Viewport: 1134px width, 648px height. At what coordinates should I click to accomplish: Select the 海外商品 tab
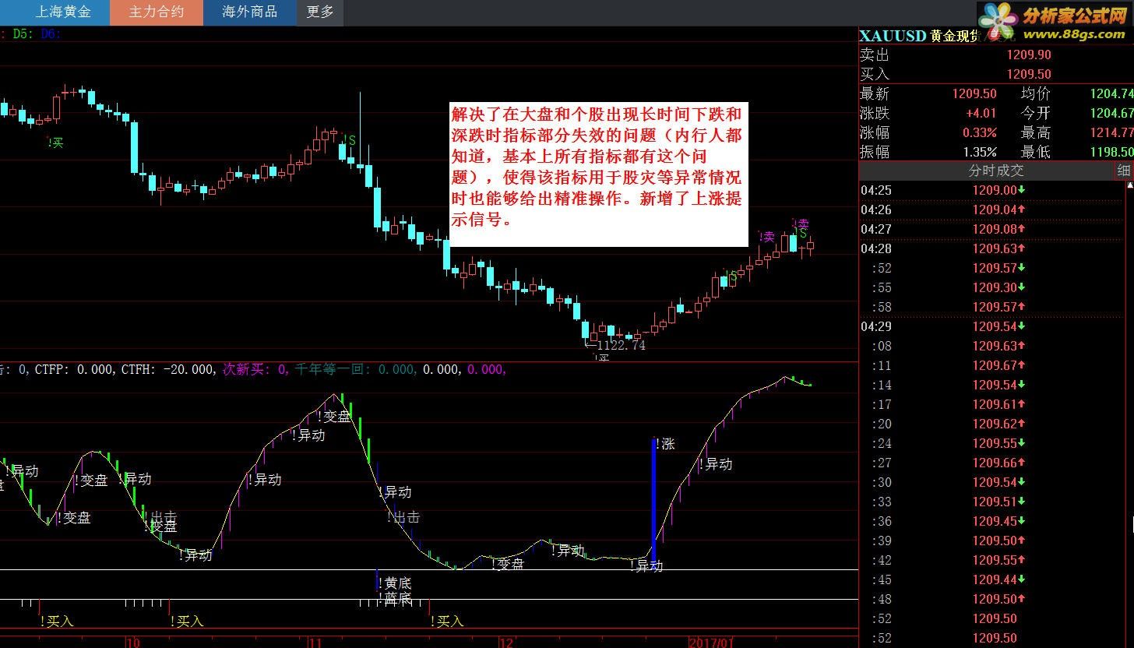pyautogui.click(x=250, y=12)
